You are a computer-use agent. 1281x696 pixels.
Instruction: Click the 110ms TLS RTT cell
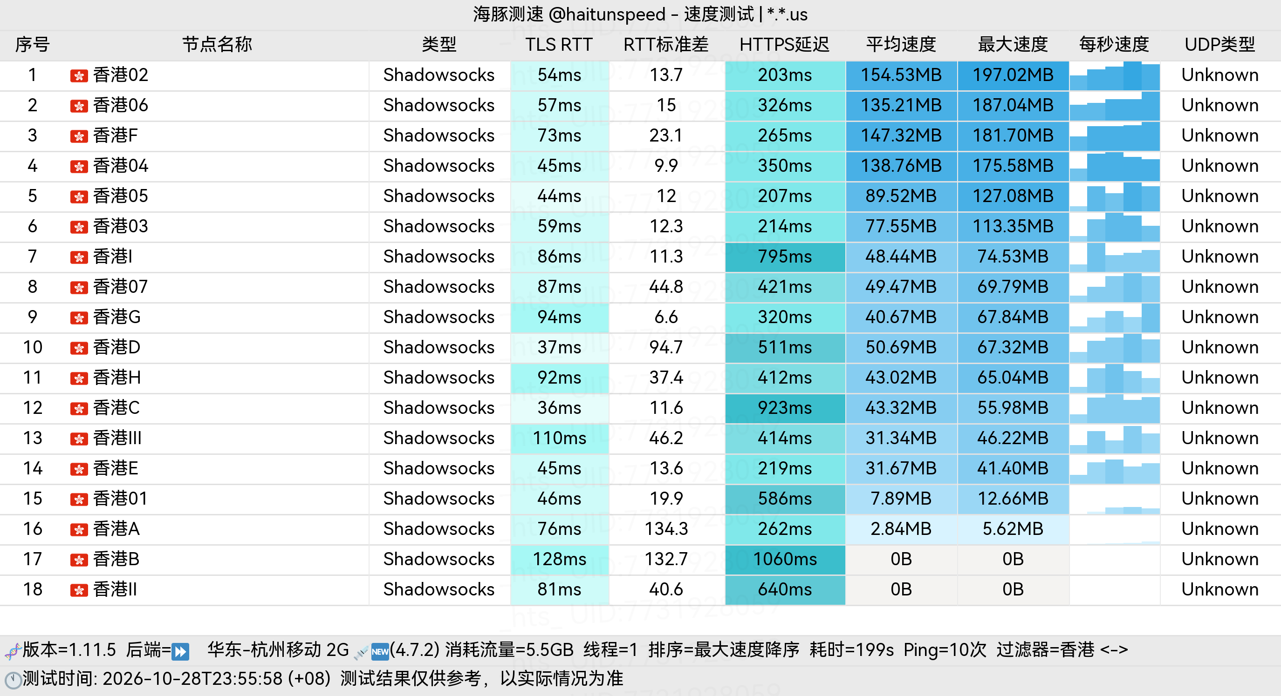tap(560, 439)
